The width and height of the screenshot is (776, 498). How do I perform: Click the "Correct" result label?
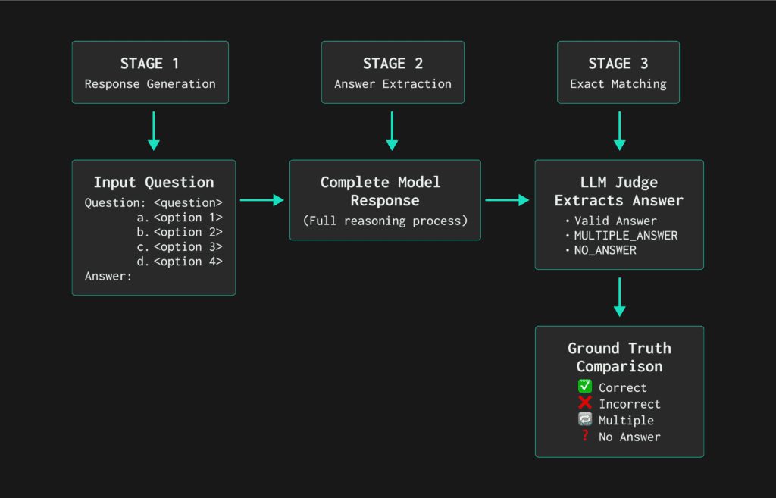click(x=623, y=387)
